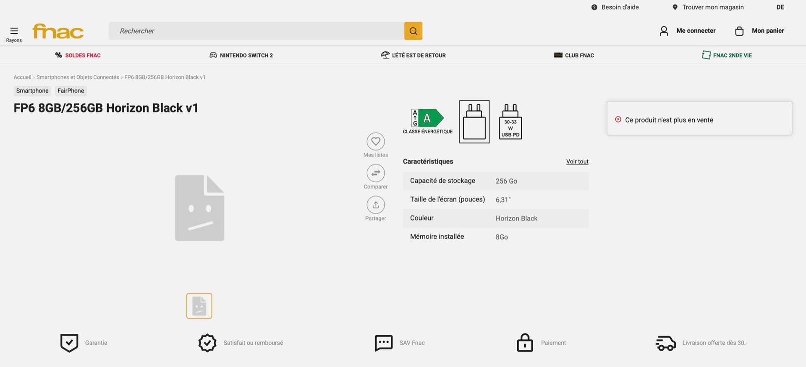Click the user account icon
Screen dimensions: 806x367
coord(664,31)
